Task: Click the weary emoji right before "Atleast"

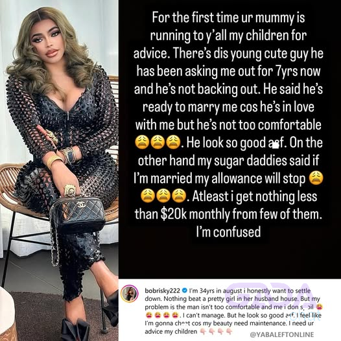Action: (179, 196)
